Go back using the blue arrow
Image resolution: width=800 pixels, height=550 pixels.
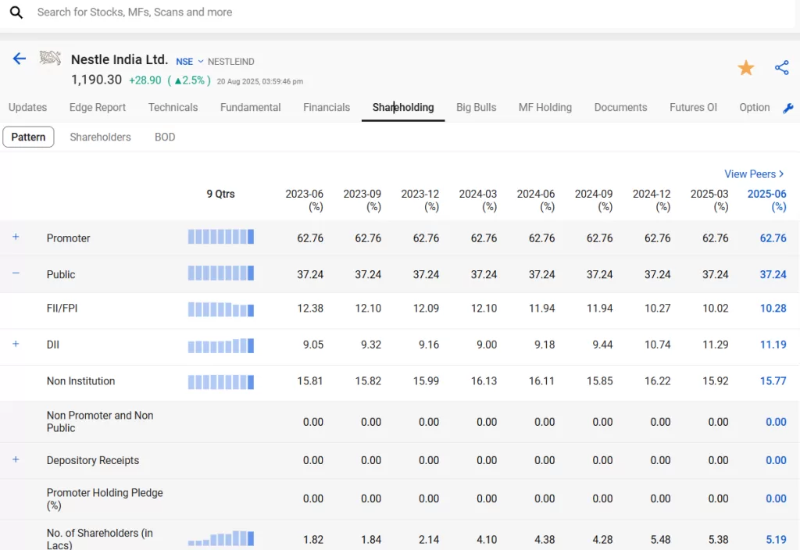coord(20,59)
